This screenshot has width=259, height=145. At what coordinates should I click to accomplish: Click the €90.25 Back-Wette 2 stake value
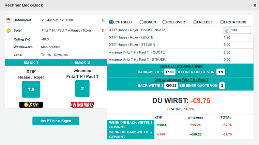click(171, 86)
